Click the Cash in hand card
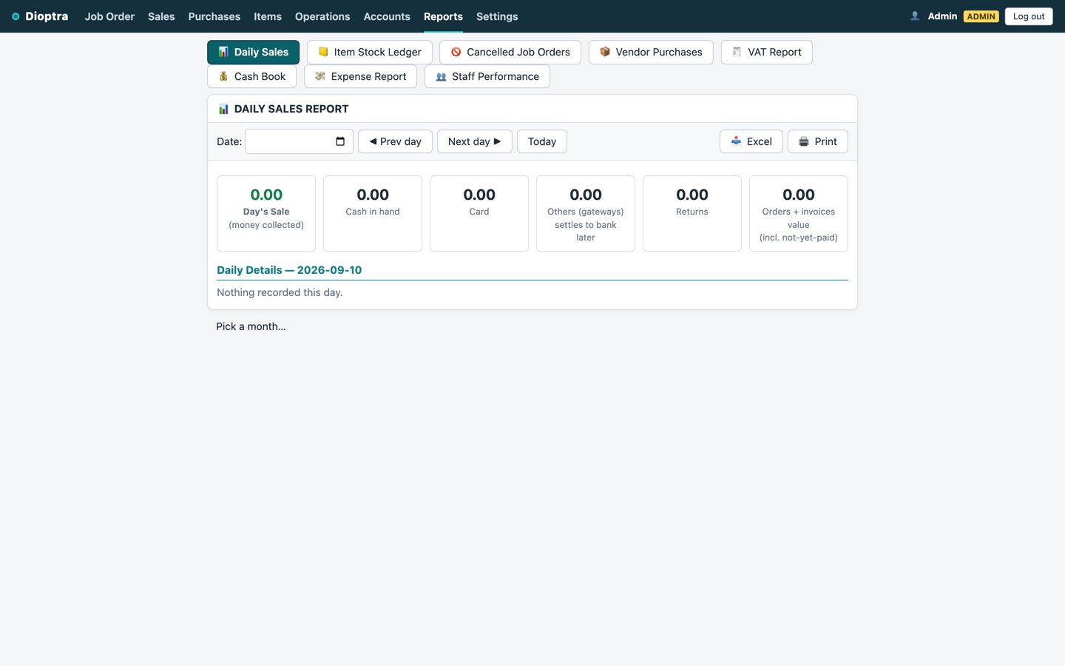This screenshot has width=1065, height=666. [x=373, y=213]
